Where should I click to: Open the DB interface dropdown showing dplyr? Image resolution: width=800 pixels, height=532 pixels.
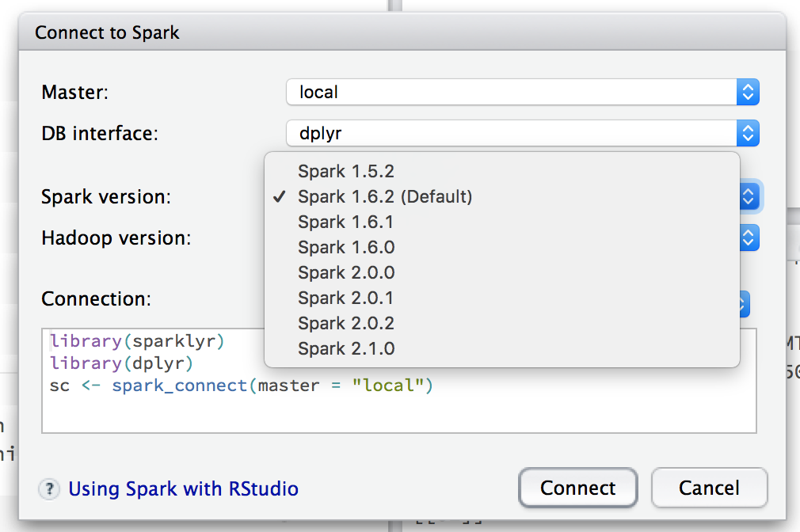[523, 133]
